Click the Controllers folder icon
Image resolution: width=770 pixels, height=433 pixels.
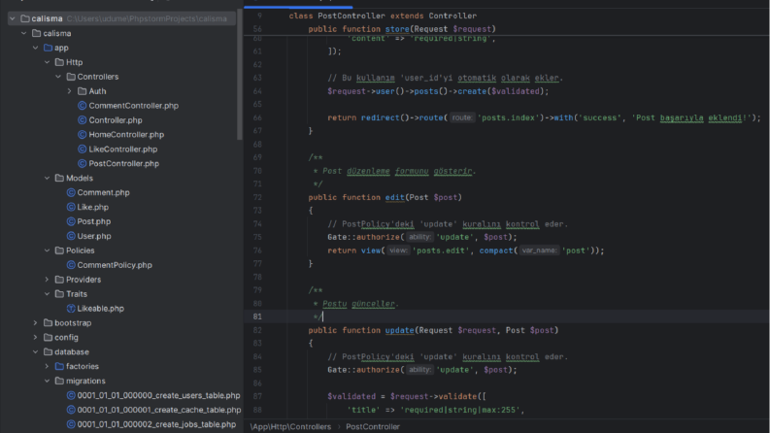click(x=71, y=77)
